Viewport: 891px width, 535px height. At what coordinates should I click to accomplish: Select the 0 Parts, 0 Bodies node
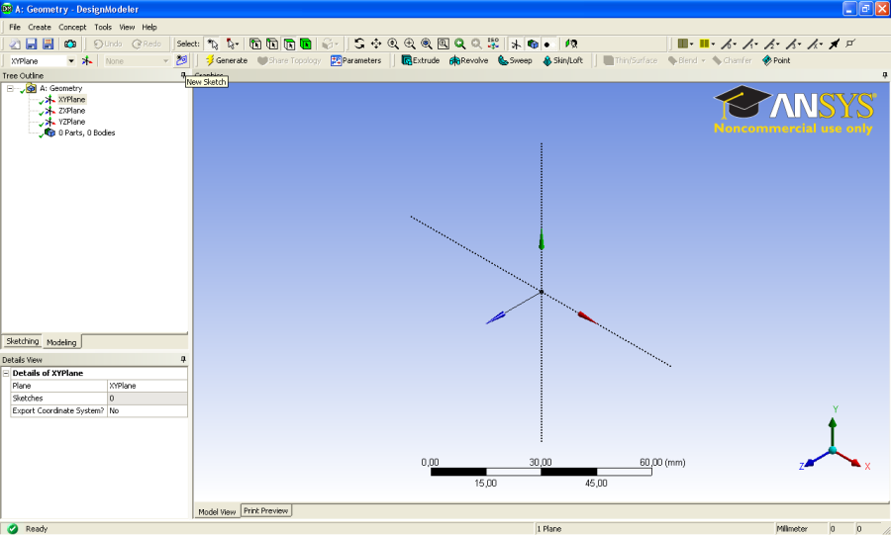click(86, 133)
